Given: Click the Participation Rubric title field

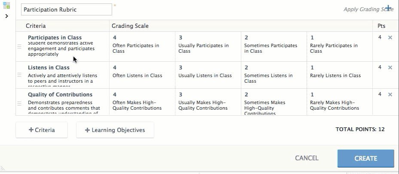Looking at the screenshot, I should click(67, 9).
